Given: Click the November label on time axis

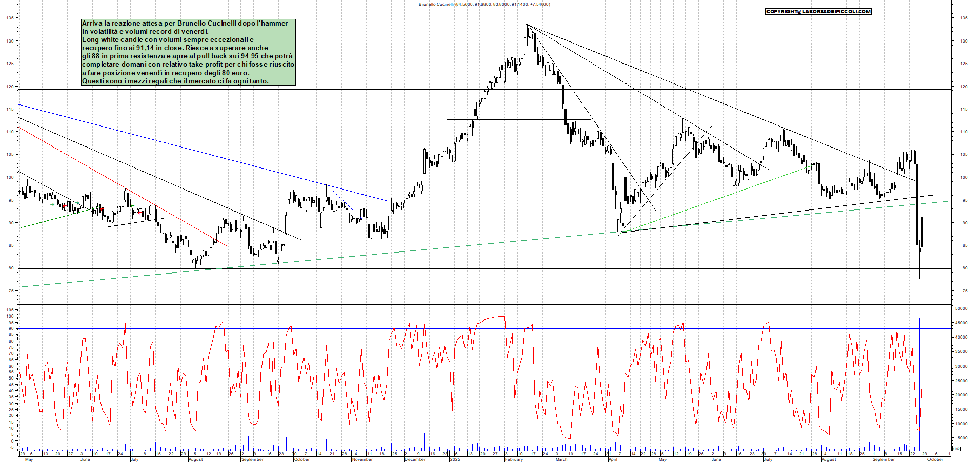Looking at the screenshot, I should tap(362, 459).
